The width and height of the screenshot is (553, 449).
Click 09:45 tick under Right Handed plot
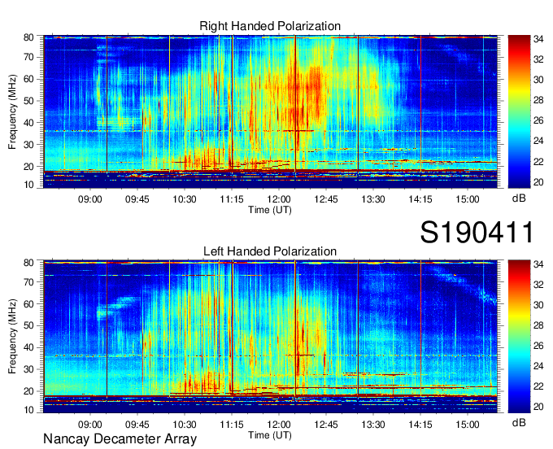click(x=137, y=199)
